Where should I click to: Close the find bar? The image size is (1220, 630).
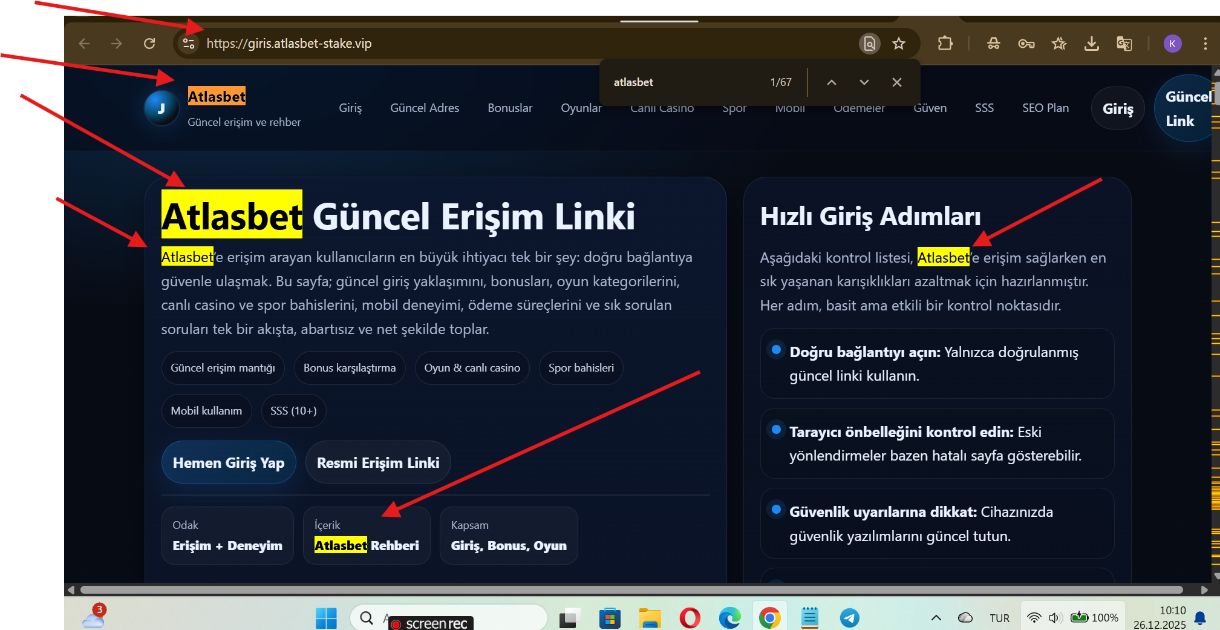(897, 82)
